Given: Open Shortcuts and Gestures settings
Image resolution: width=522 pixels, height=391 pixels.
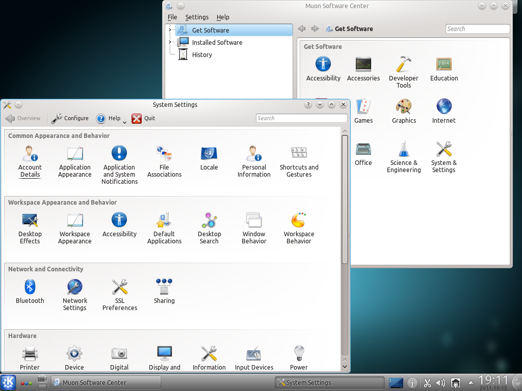Looking at the screenshot, I should click(x=299, y=161).
